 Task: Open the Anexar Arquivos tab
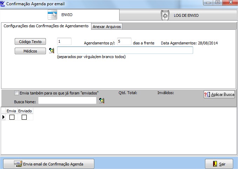[107, 27]
